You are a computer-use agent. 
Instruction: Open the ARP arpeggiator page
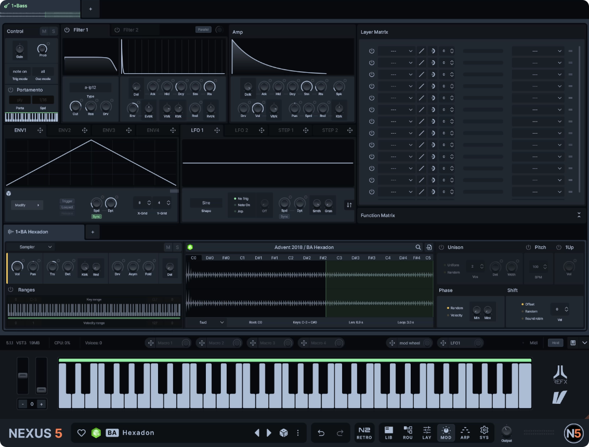465,433
